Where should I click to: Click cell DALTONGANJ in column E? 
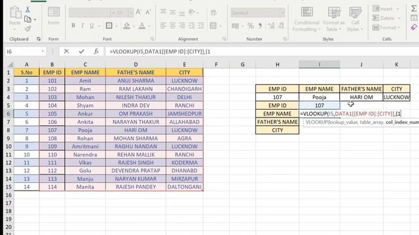185,187
